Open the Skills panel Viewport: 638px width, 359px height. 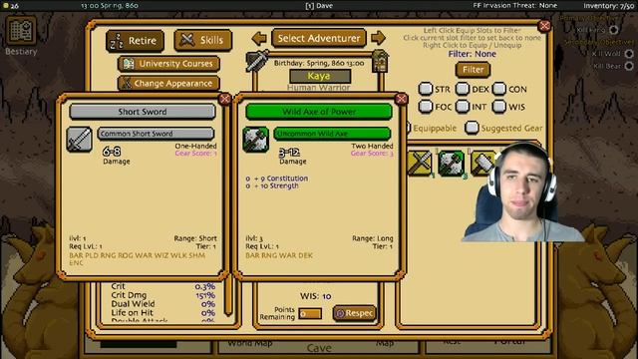[203, 40]
